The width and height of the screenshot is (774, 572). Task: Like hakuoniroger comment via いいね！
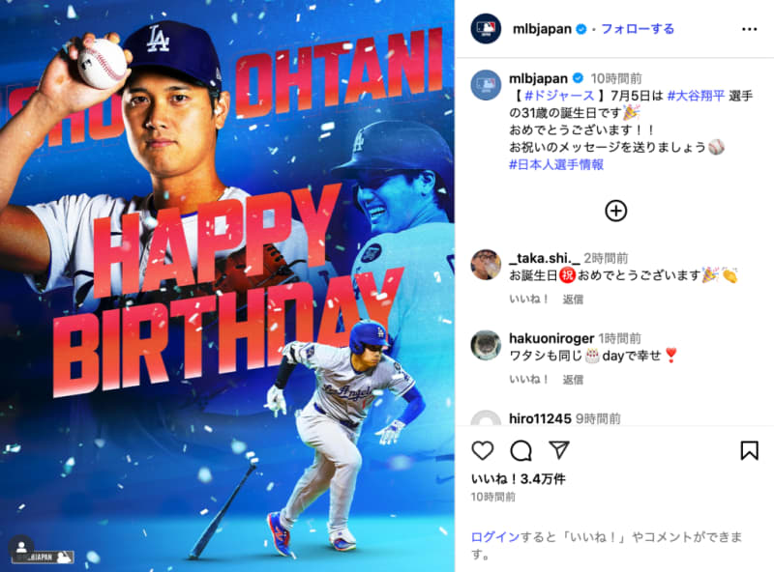click(529, 379)
